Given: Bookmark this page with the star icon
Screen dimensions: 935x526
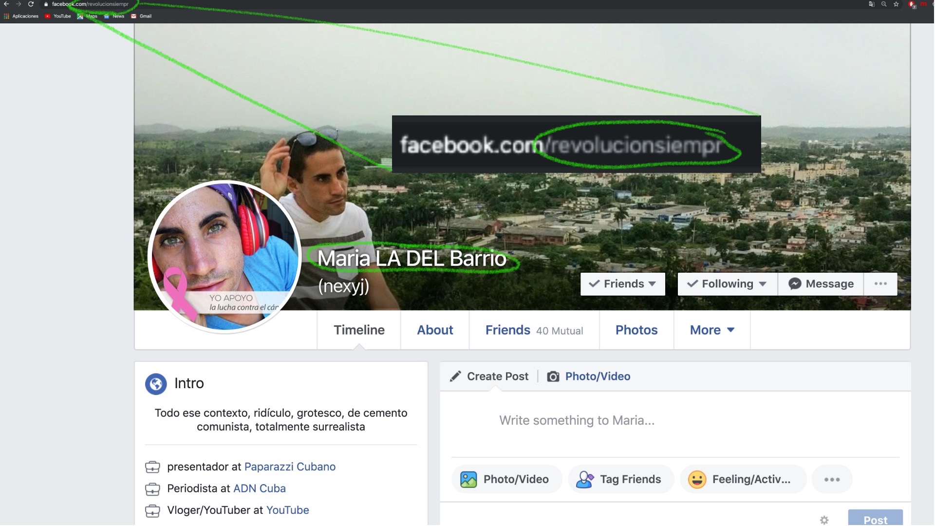Looking at the screenshot, I should point(896,4).
